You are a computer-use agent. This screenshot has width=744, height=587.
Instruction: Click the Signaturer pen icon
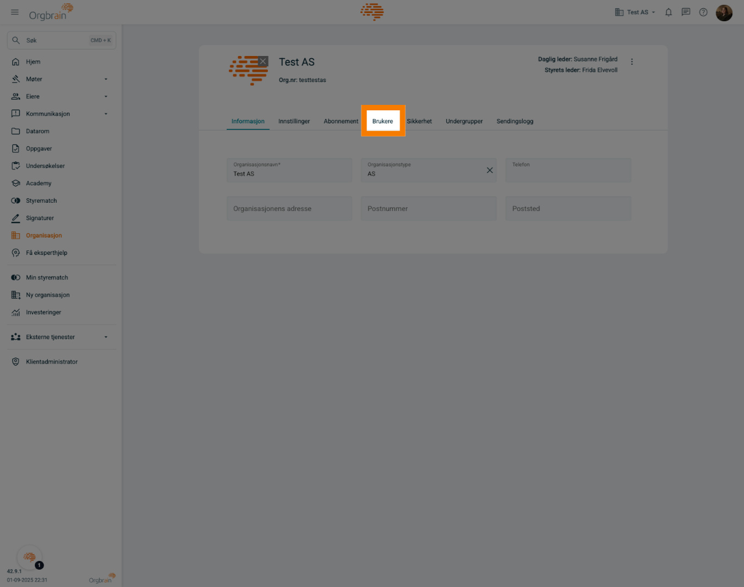pos(16,218)
